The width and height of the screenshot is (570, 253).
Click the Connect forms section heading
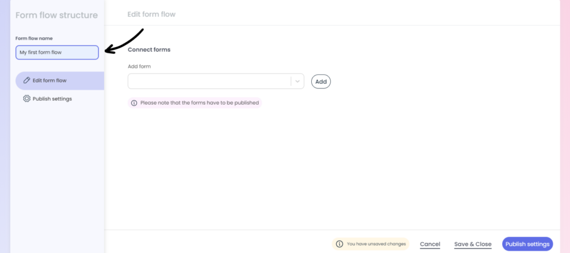[149, 49]
